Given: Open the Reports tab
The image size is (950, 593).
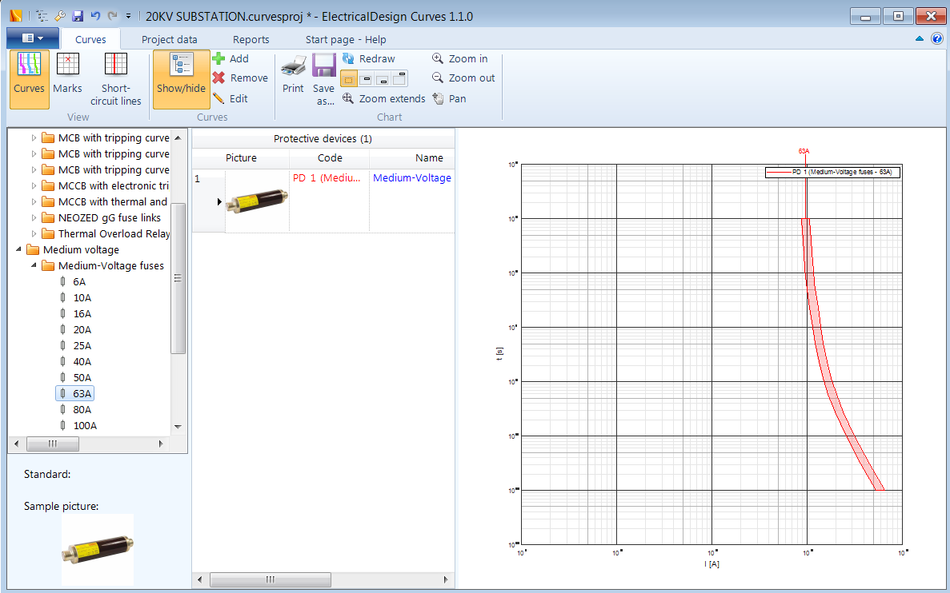Looking at the screenshot, I should click(251, 39).
